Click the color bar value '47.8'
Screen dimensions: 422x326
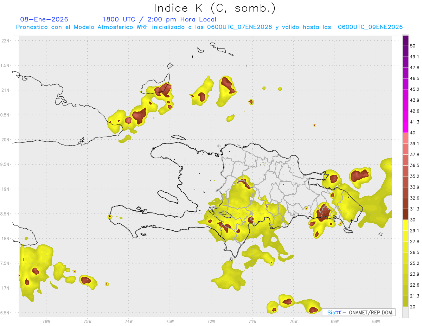point(415,68)
